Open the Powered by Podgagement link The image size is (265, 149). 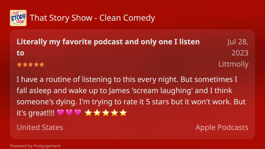(35, 146)
